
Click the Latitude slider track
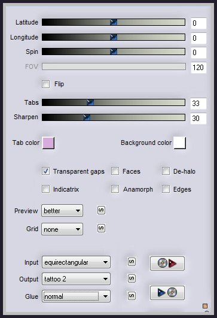pos(114,22)
